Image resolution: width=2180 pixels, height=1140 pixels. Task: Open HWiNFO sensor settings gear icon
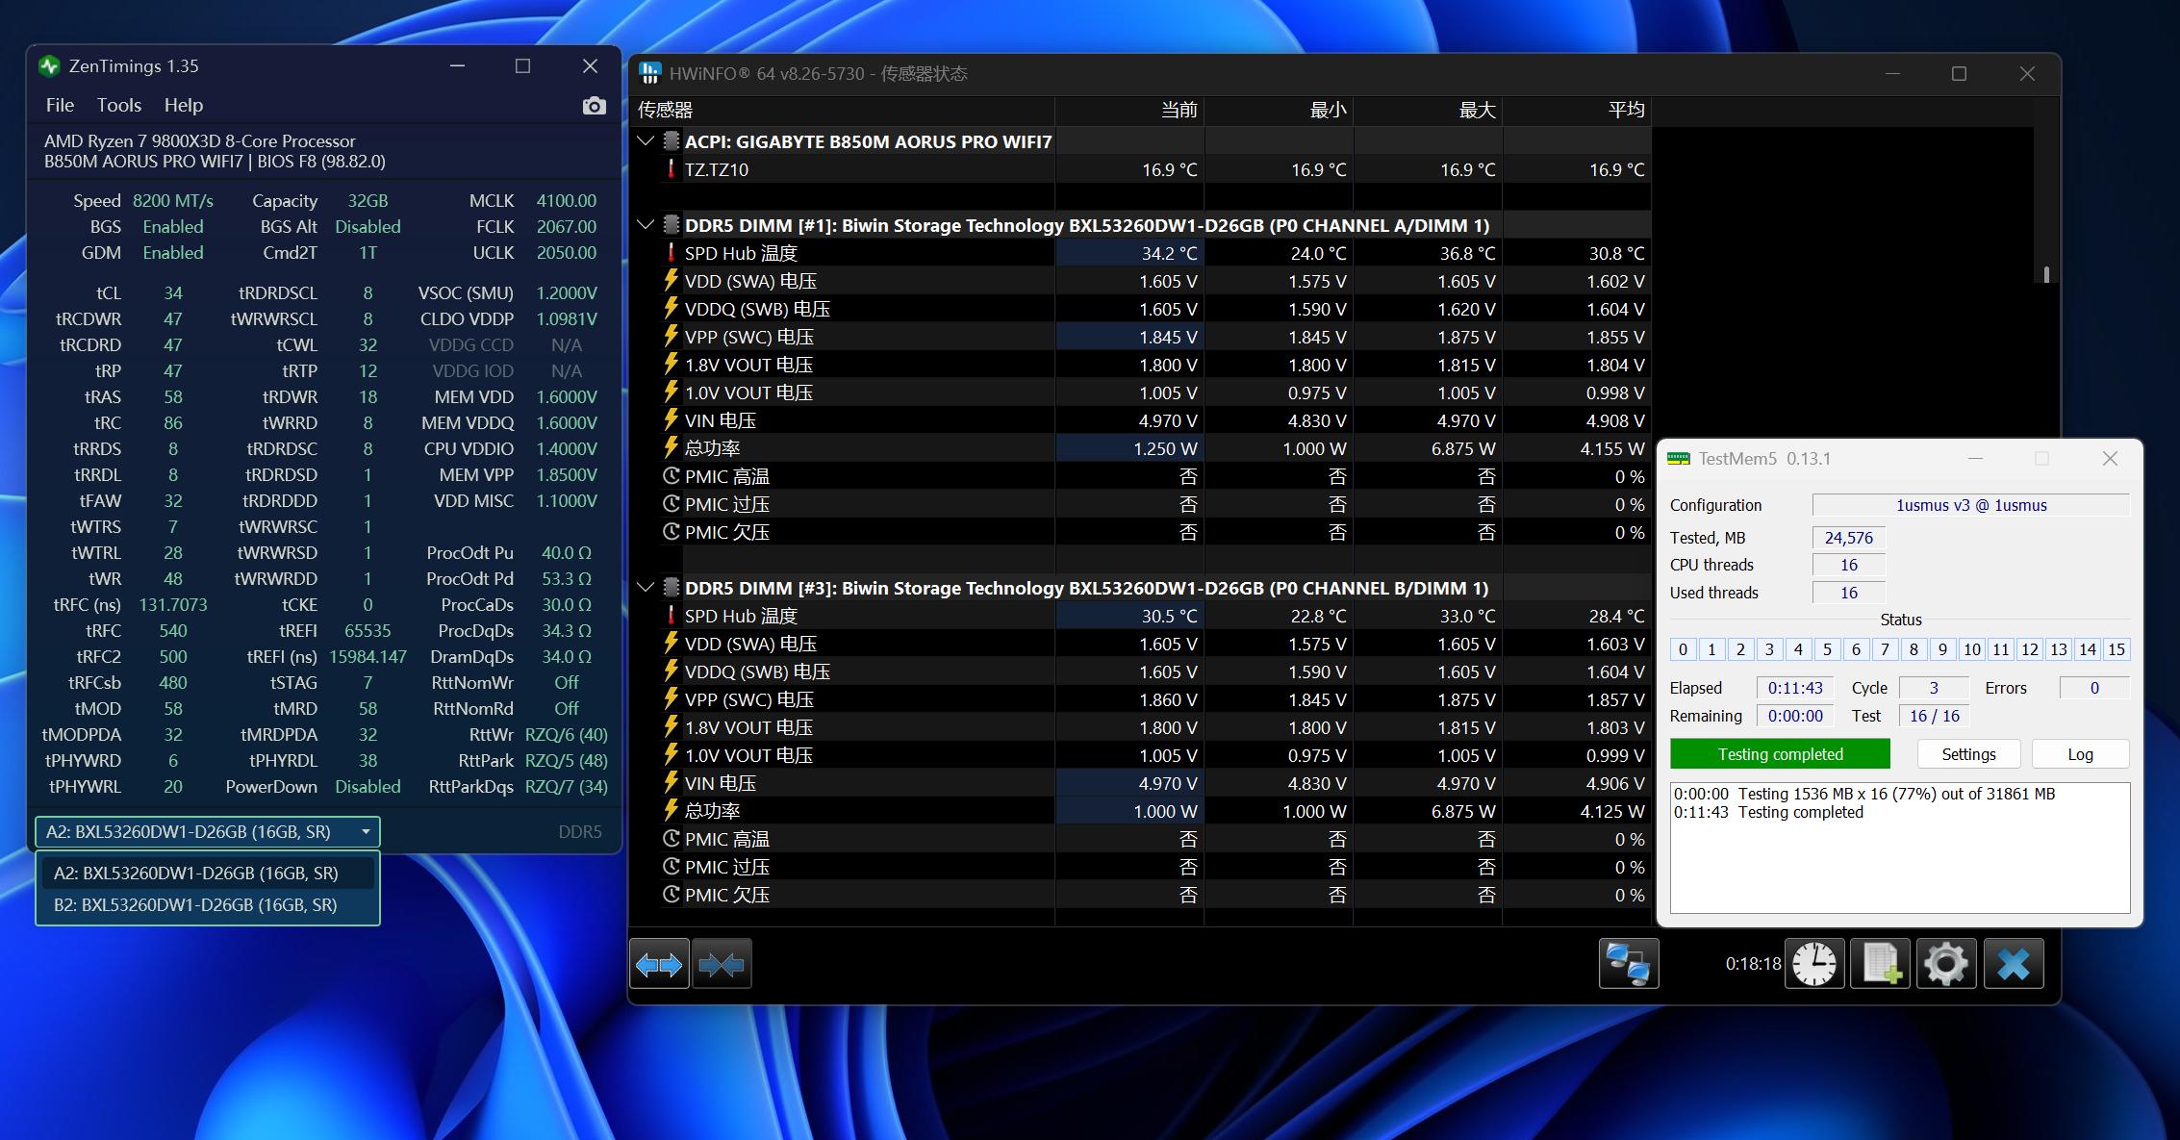[x=1945, y=963]
